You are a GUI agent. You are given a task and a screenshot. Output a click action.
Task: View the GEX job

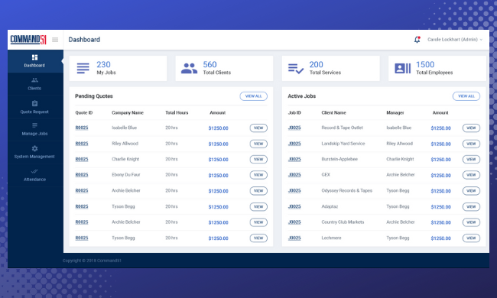click(471, 175)
